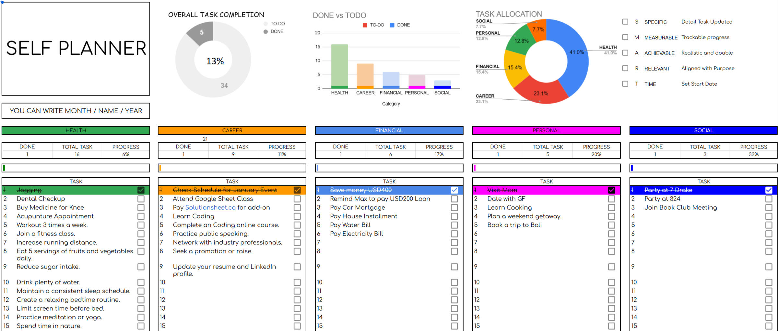Click the SELF PLANNER title box
Viewport: 778px width, 331px height.
pos(76,49)
